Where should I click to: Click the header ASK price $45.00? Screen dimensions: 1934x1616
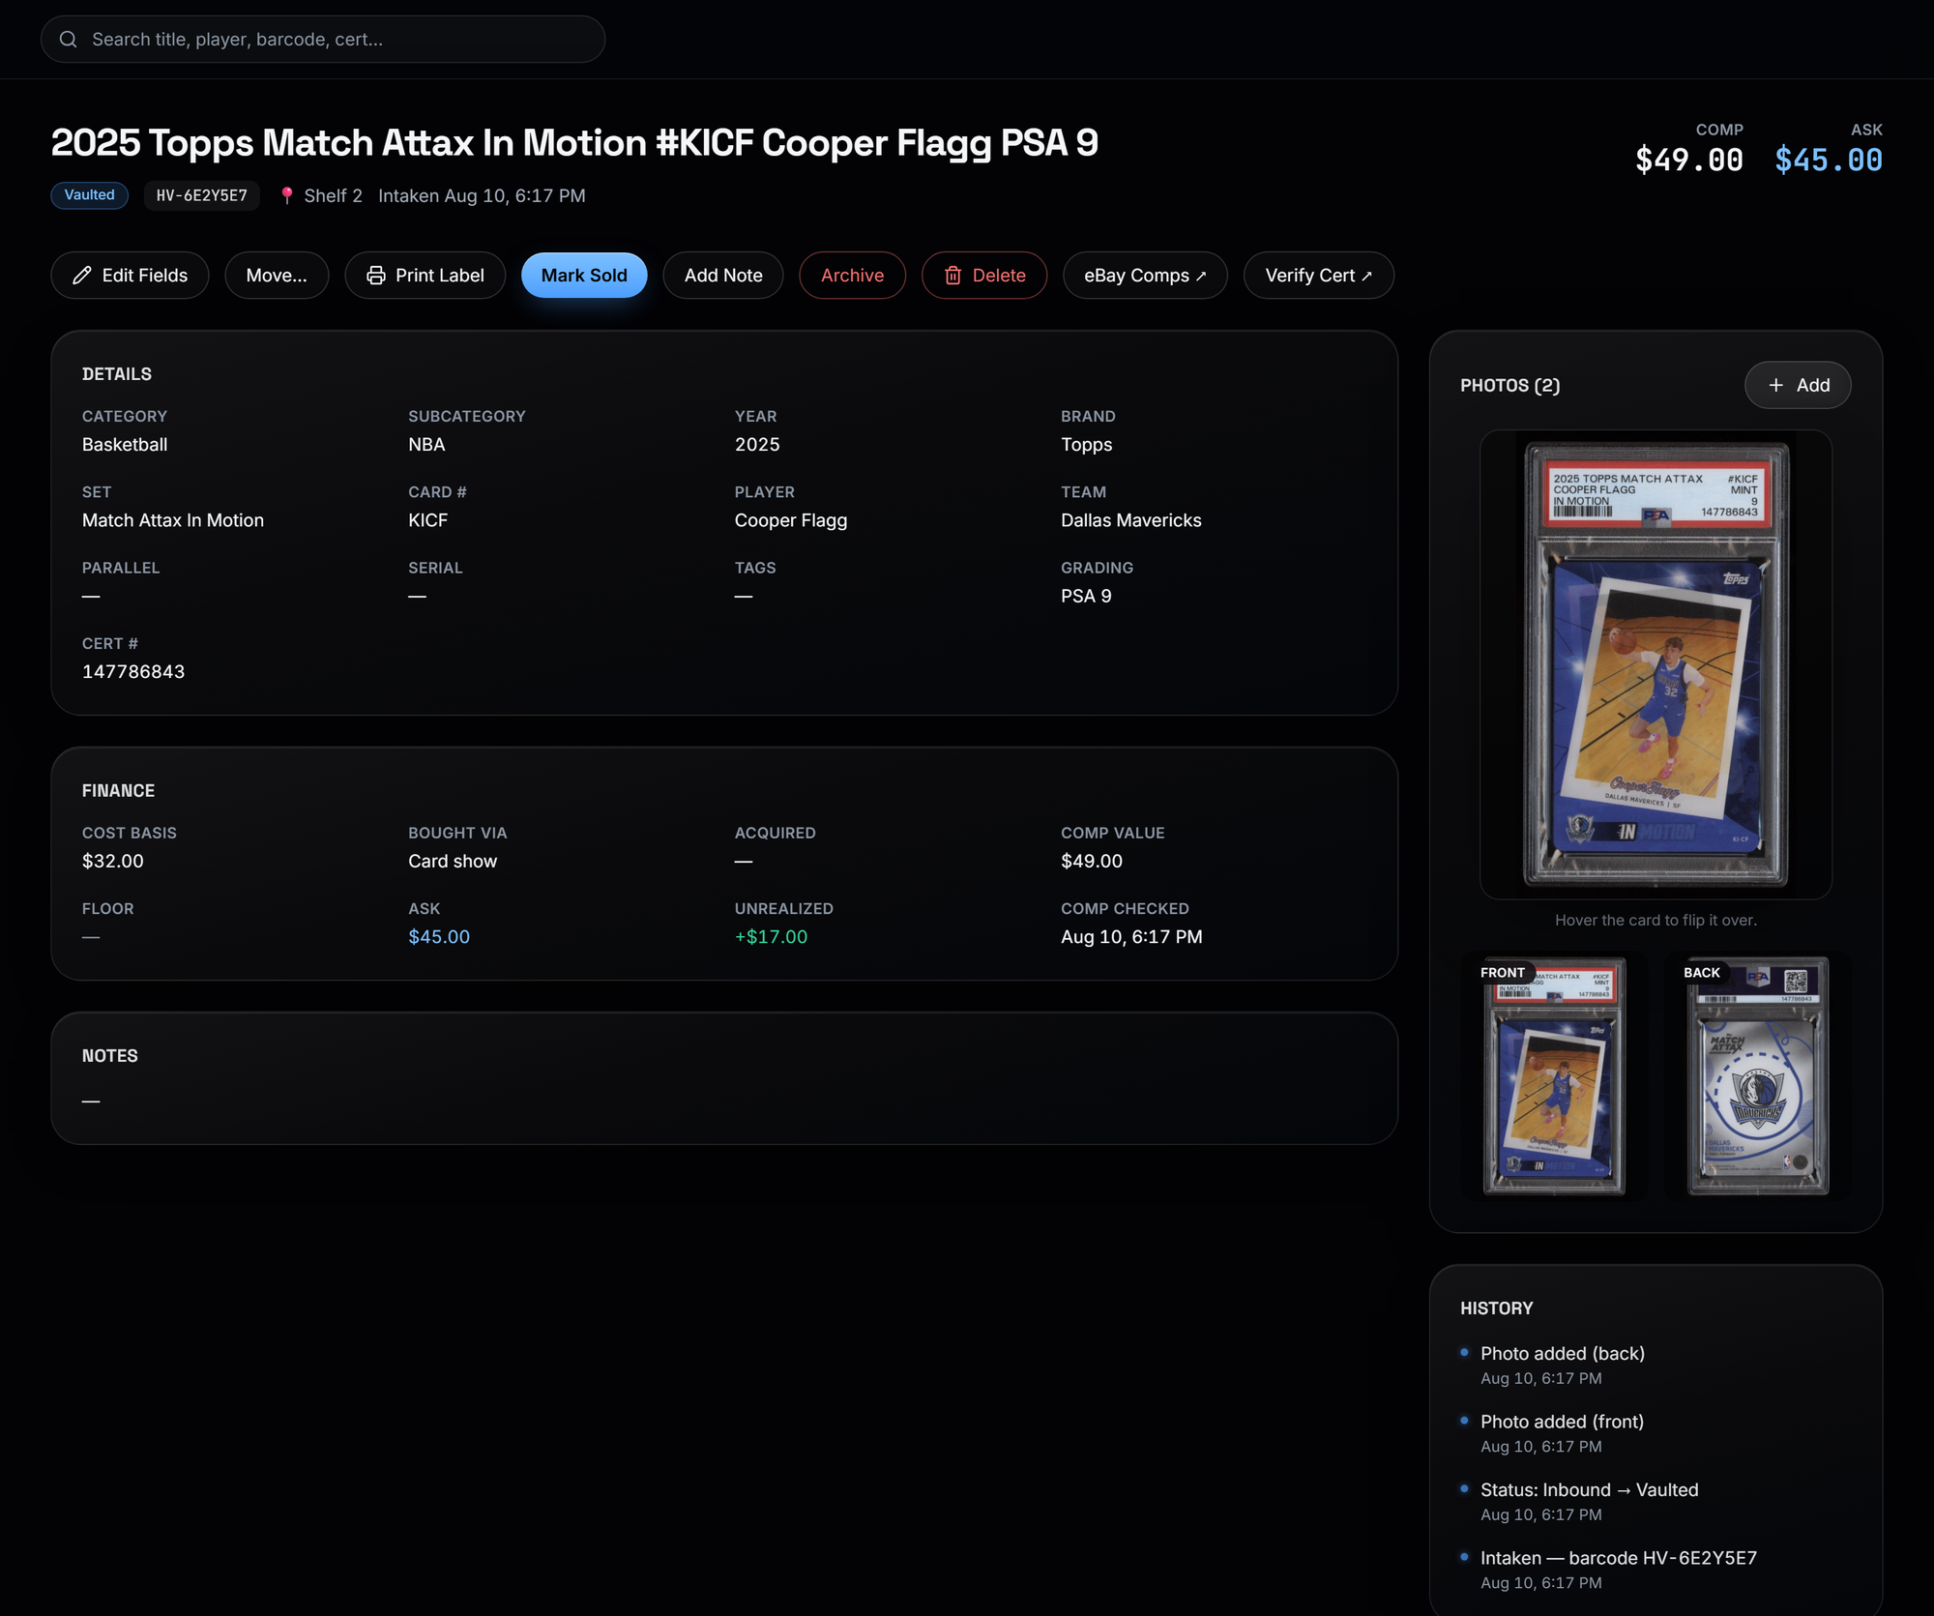click(x=1828, y=160)
